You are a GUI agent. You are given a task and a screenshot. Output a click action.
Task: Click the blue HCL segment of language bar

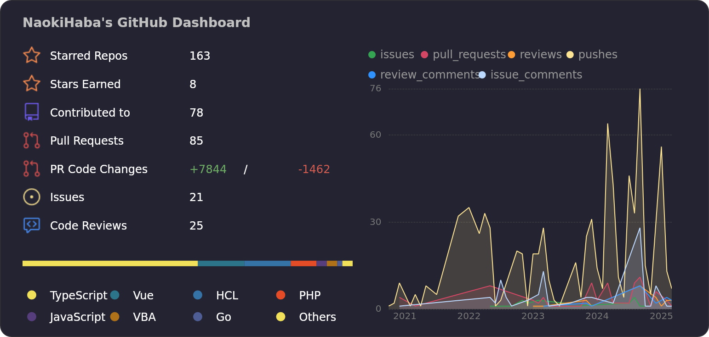(268, 264)
